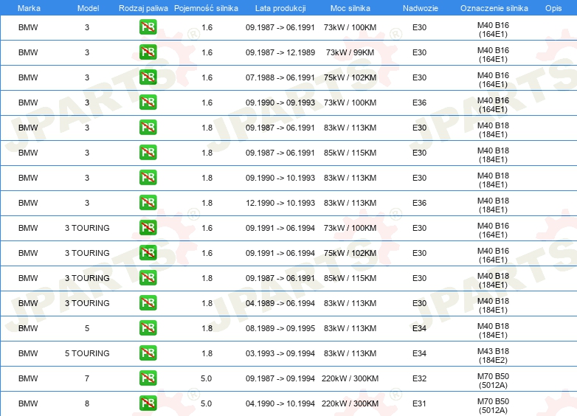This screenshot has width=577, height=416.
Task: Click fuel icon in first row, E30 73kW / 100KM
Action: click(148, 27)
